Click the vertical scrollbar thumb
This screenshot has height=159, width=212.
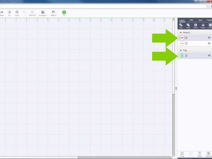click(x=173, y=124)
